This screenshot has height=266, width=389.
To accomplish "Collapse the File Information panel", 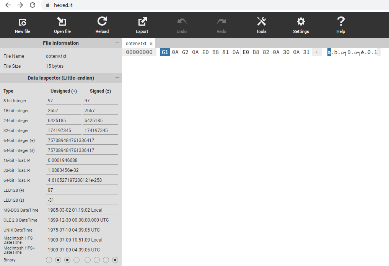I will pyautogui.click(x=117, y=43).
